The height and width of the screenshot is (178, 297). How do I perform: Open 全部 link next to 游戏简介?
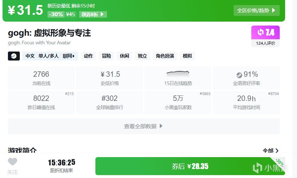pyautogui.click(x=270, y=151)
